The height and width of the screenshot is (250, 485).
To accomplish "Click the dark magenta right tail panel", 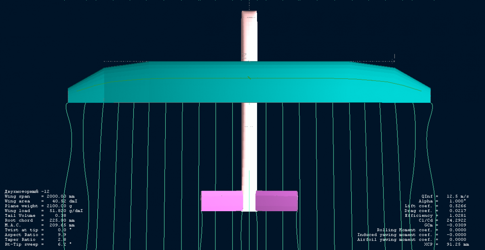I will point(277,201).
